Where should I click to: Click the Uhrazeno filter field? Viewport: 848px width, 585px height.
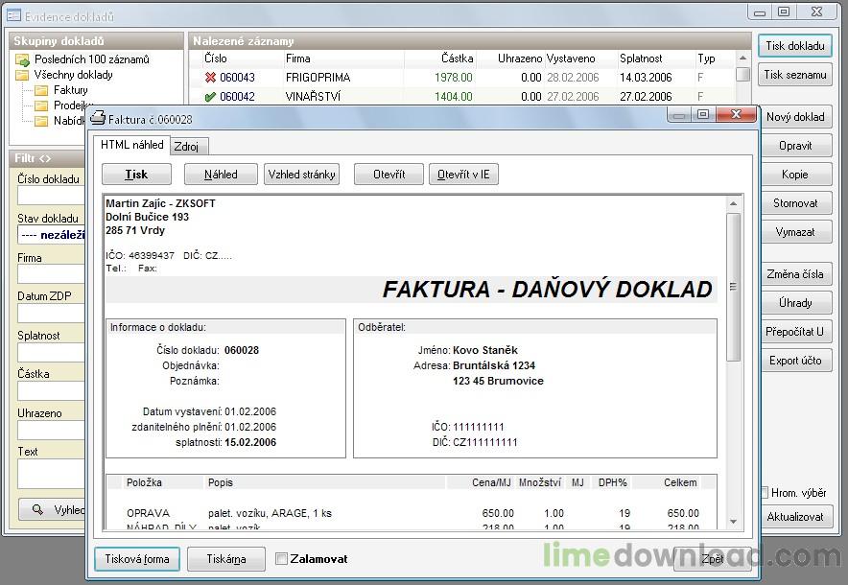point(52,430)
